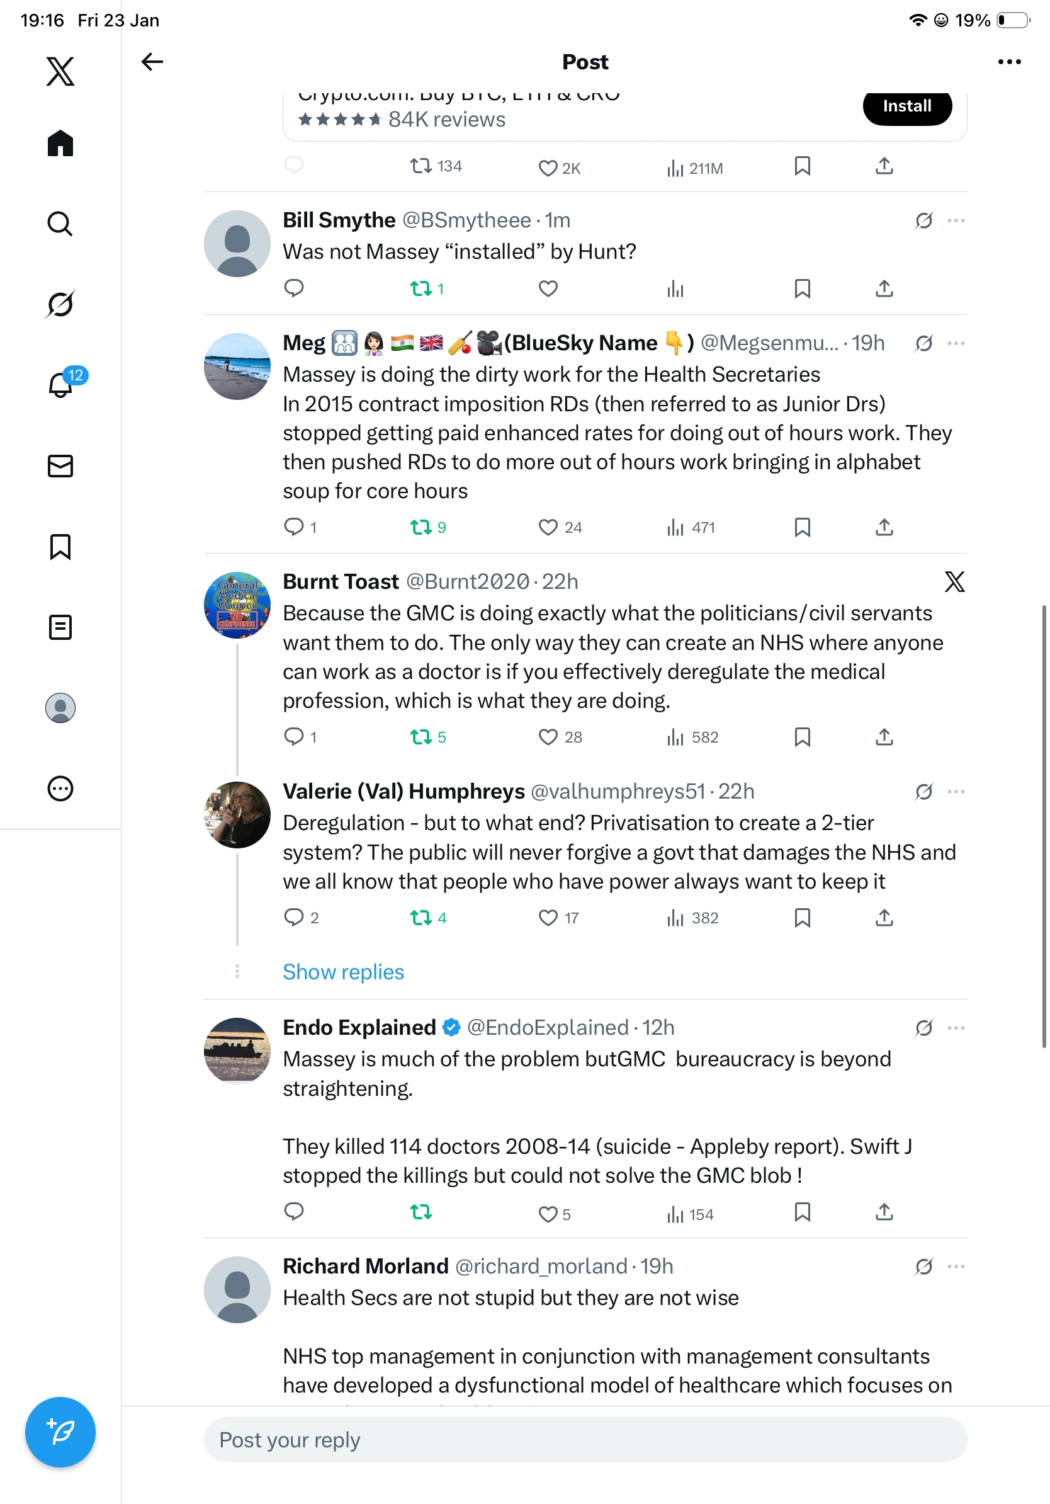Screen dimensions: 1050x1504
Task: Open Notifications bell with 12 badge
Action: click(x=60, y=385)
